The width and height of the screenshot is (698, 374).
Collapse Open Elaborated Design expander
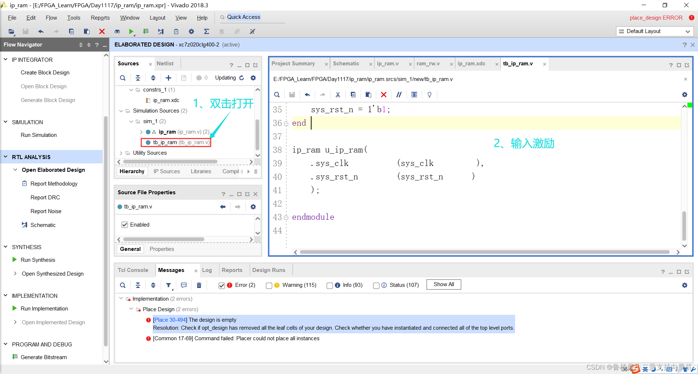[15, 170]
